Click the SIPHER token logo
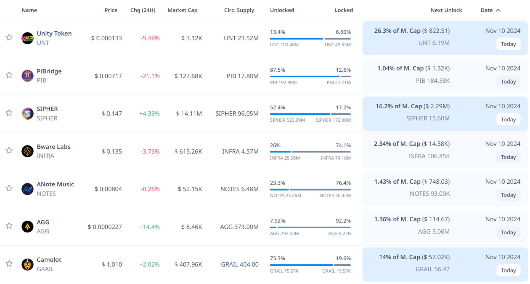530x284 pixels. 27,114
